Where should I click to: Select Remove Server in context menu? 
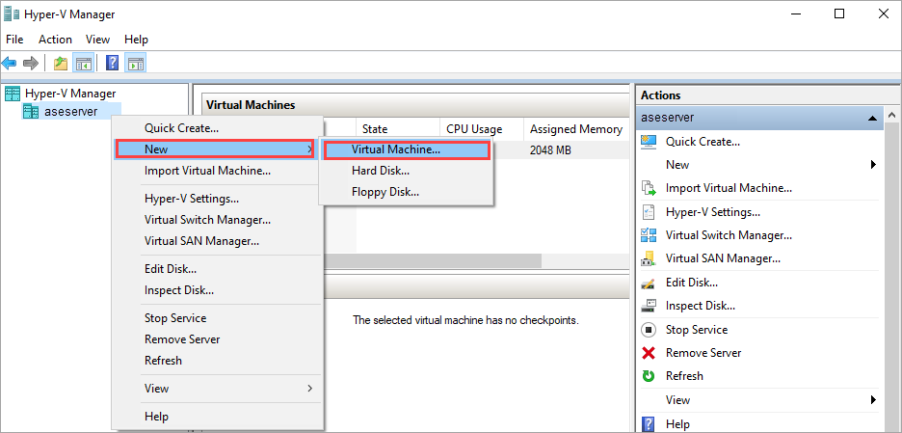pyautogui.click(x=216, y=339)
